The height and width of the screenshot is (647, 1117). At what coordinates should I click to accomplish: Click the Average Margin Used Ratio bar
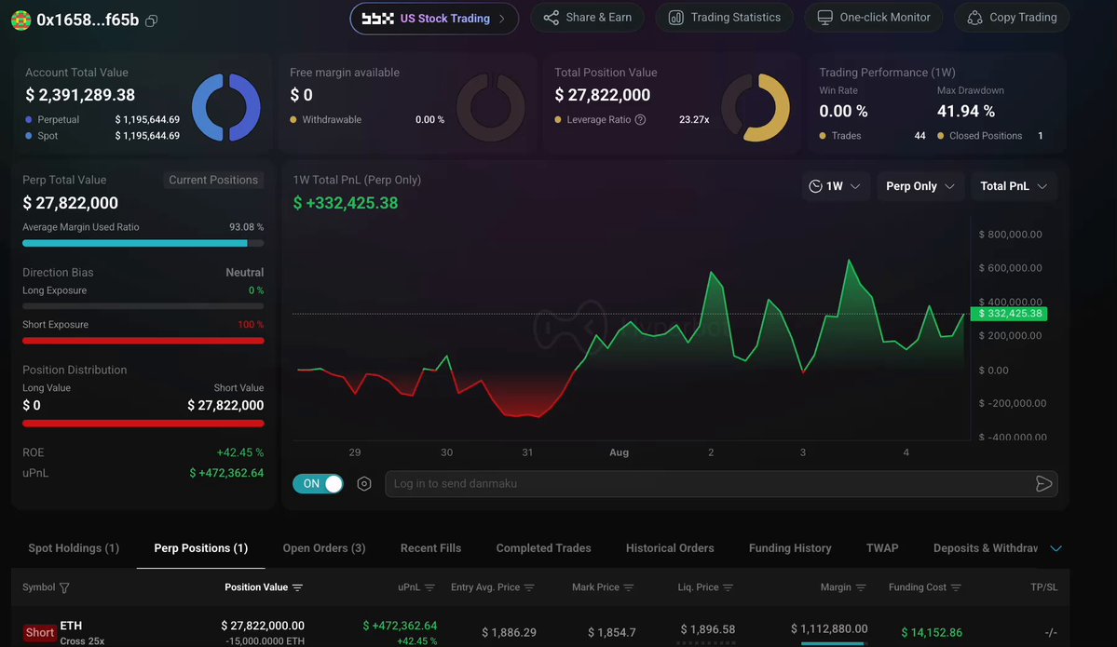(143, 243)
